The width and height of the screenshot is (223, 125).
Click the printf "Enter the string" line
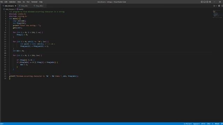click(x=27, y=25)
